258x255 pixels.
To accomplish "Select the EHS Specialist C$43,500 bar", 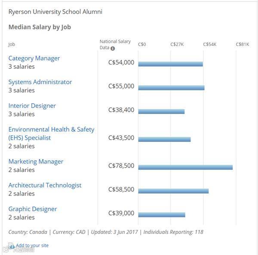I will pyautogui.click(x=164, y=139).
